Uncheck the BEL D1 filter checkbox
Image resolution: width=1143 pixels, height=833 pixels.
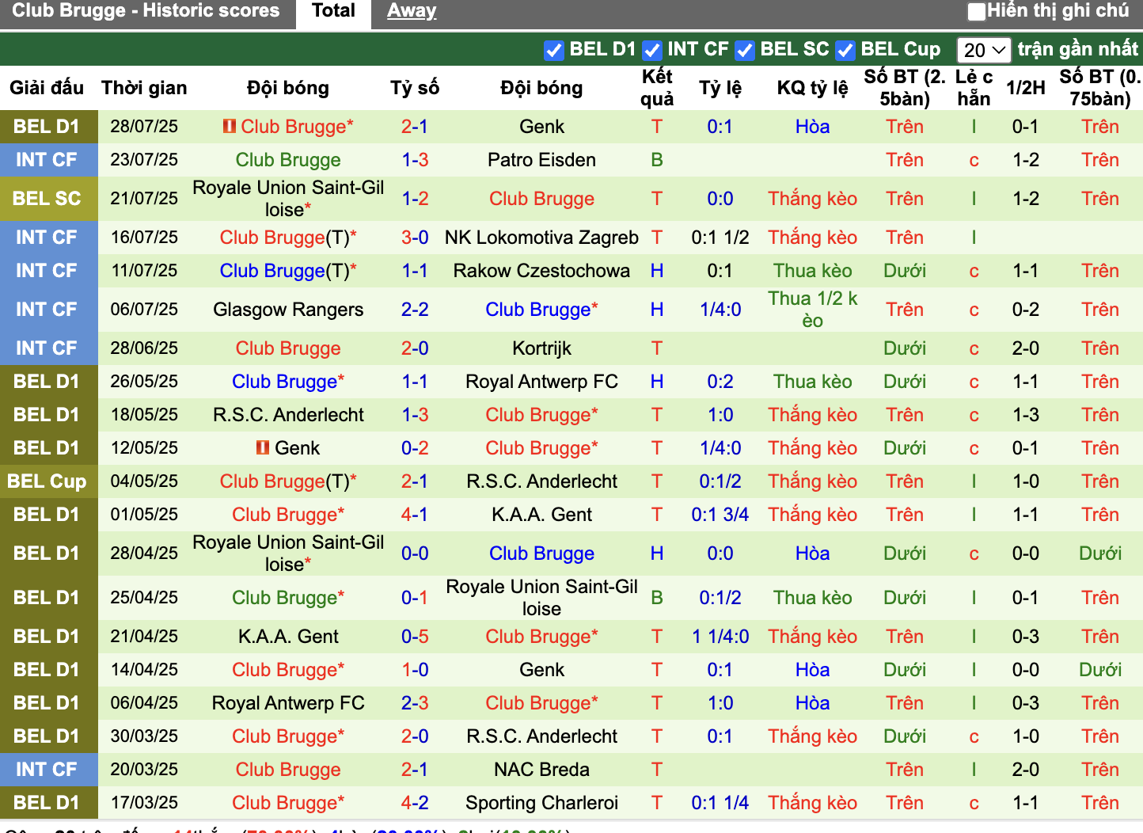(x=554, y=50)
